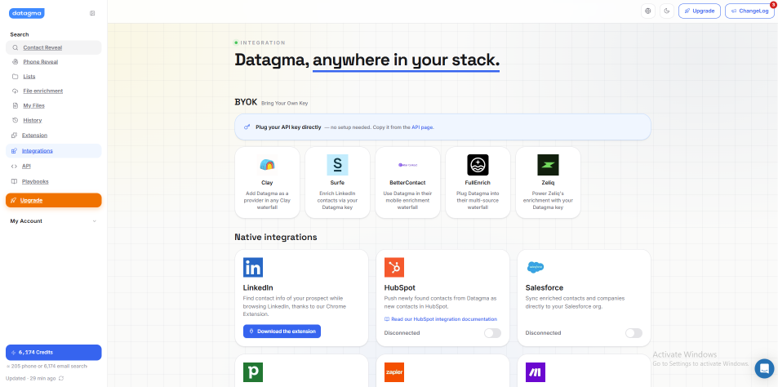This screenshot has height=387, width=778.
Task: Click the Zeliq logo icon
Action: coord(549,165)
